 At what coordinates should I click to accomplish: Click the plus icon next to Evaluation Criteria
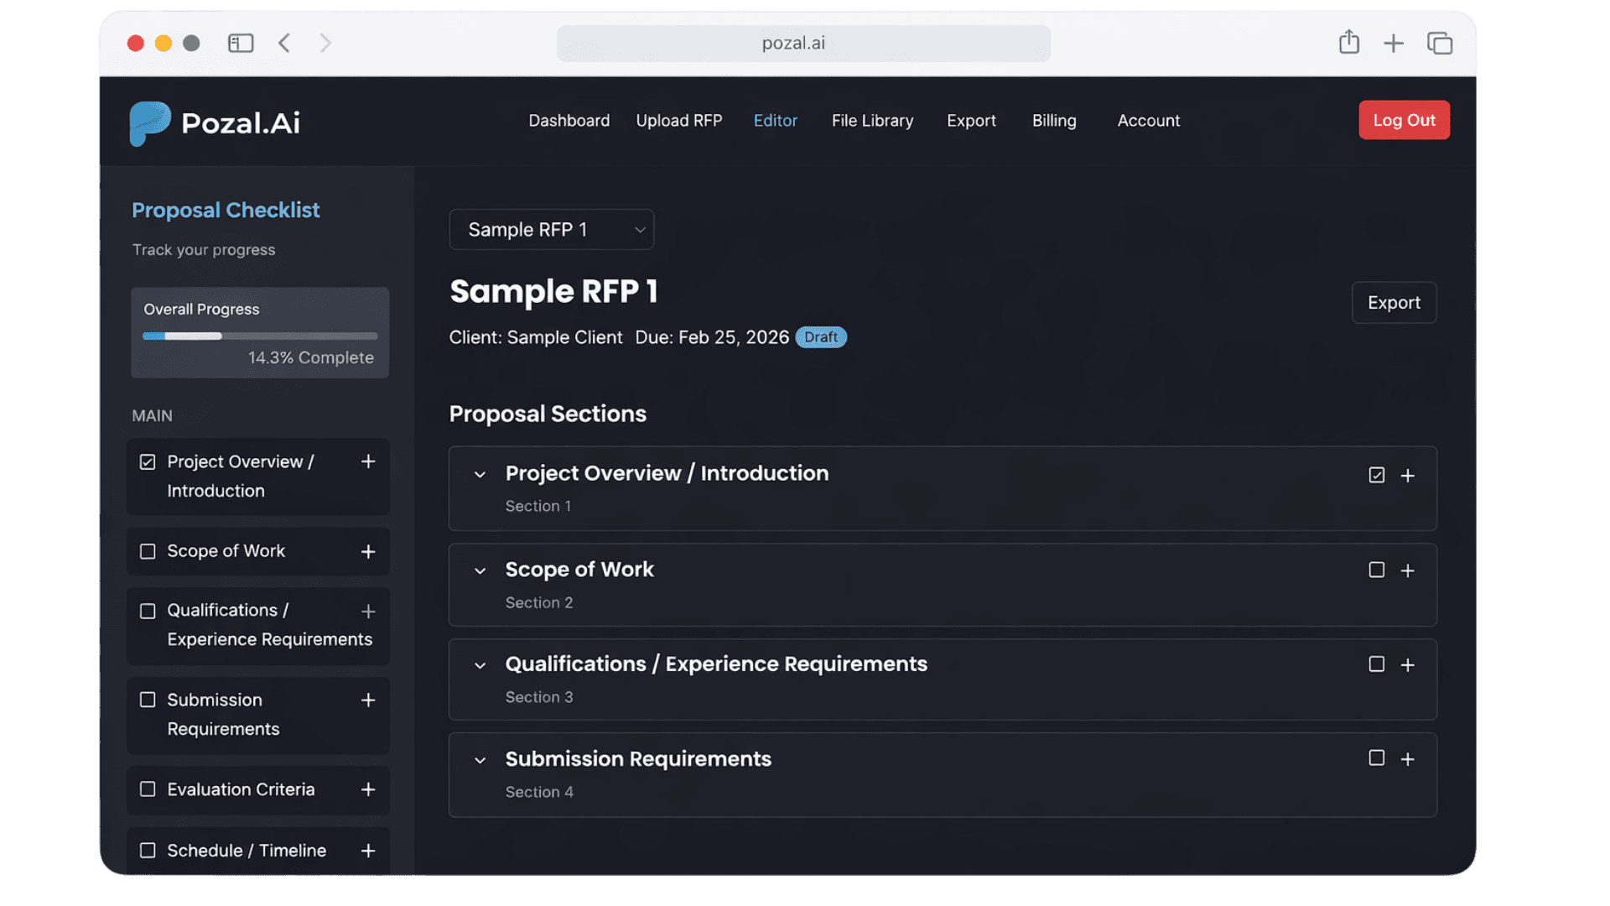368,789
